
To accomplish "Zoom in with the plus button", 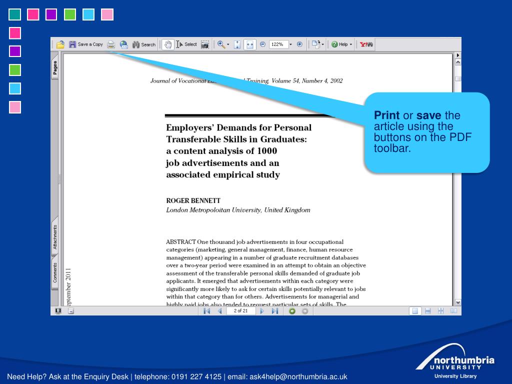I will [299, 44].
